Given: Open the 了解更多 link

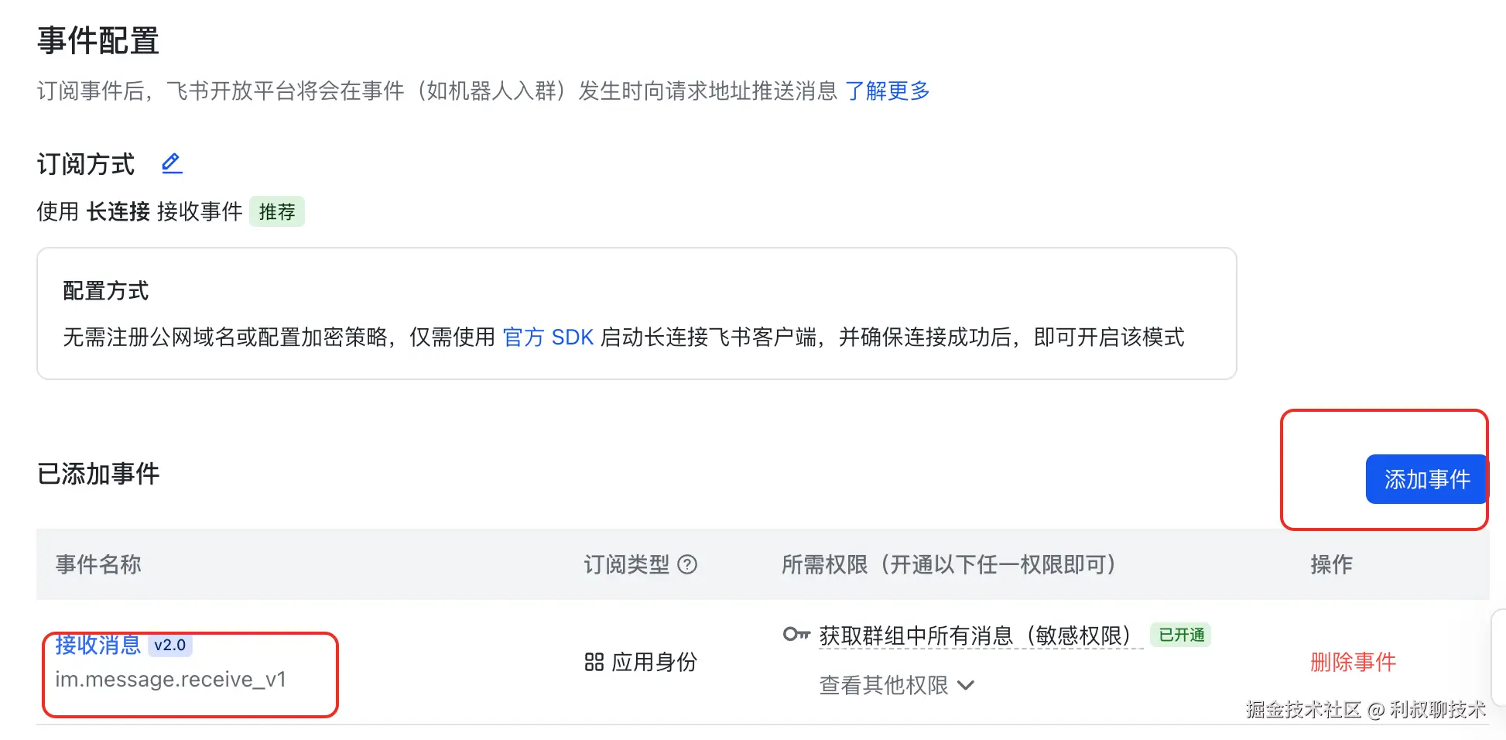Looking at the screenshot, I should 887,91.
